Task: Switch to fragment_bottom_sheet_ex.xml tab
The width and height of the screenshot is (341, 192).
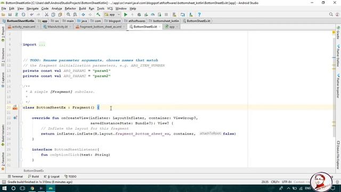Action: coord(100,27)
